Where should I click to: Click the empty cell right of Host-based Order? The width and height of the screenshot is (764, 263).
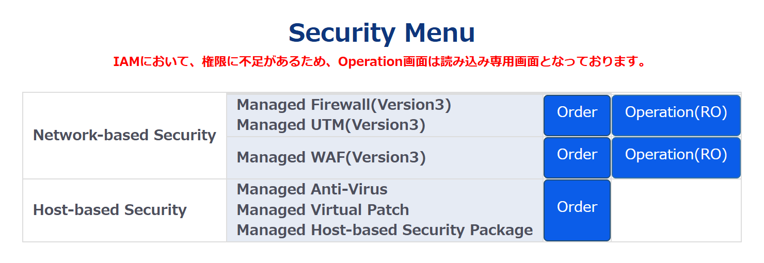tap(676, 210)
